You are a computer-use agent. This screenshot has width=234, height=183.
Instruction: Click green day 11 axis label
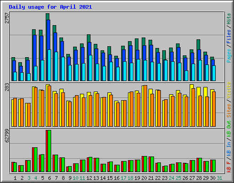click(82, 178)
